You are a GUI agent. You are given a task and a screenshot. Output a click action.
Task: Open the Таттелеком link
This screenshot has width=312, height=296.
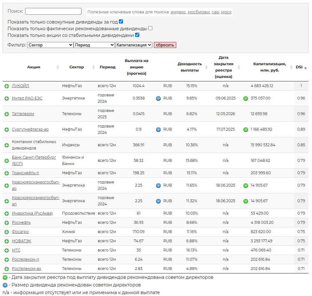[x=23, y=114]
